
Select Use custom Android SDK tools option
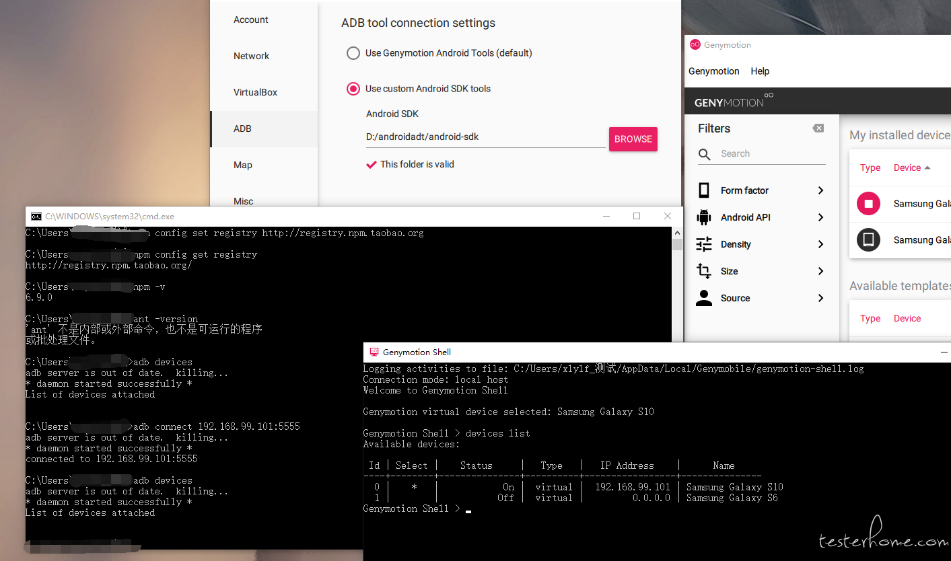pos(353,89)
